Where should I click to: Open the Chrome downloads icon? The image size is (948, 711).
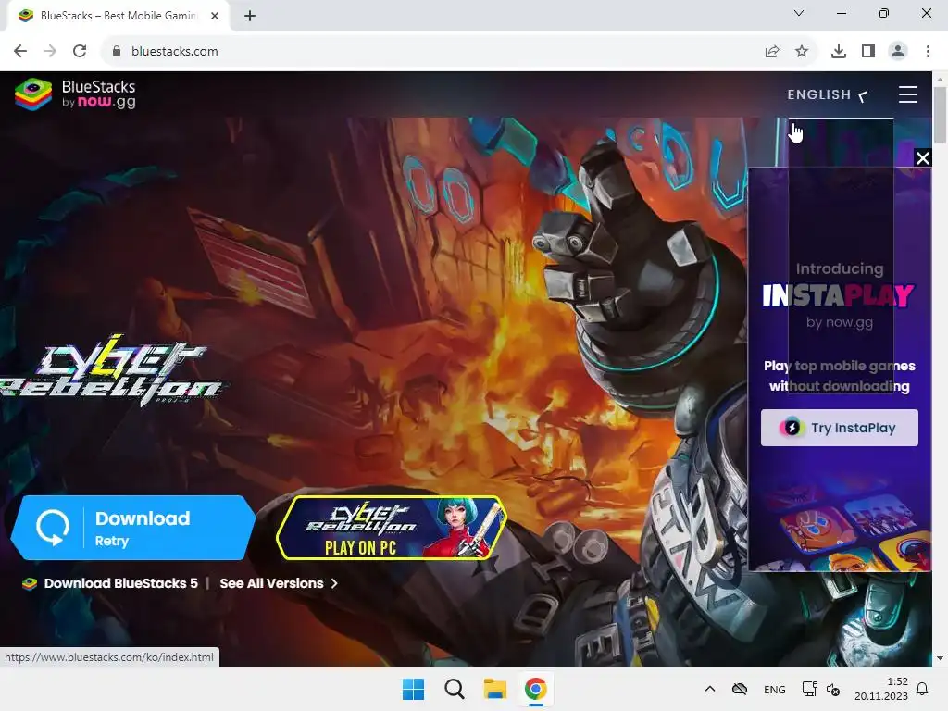839,52
